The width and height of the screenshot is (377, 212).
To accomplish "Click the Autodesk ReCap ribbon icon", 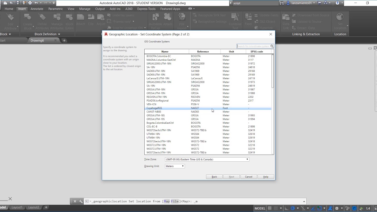I will click(x=155, y=17).
